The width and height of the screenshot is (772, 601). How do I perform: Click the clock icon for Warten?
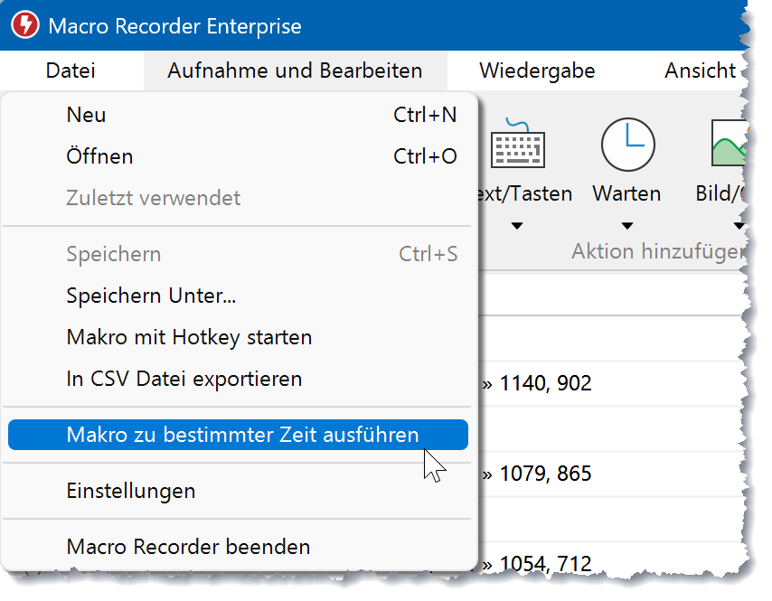coord(627,145)
